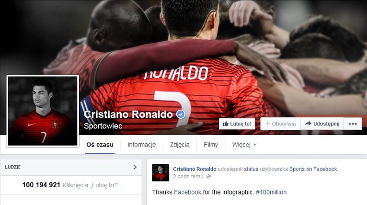Open the Zdjęcia tab
This screenshot has height=205, width=367.
click(x=180, y=145)
